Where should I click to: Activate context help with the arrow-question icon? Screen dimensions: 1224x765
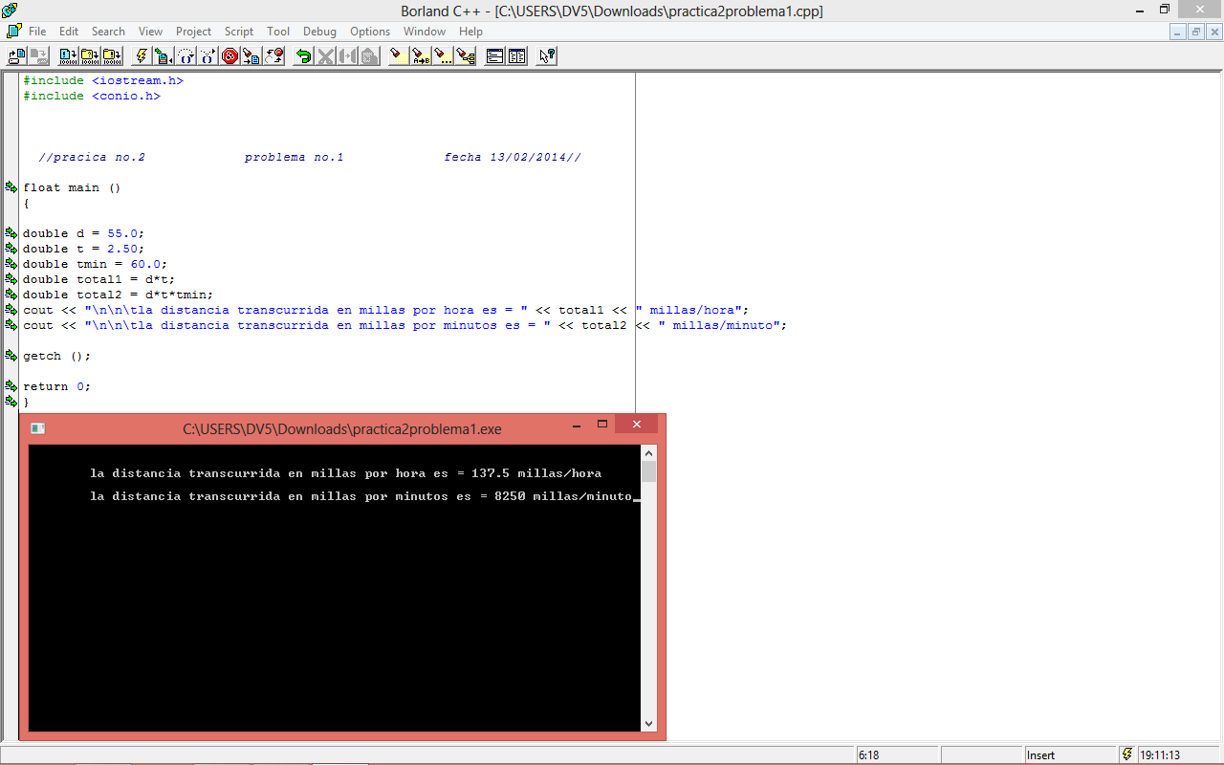(x=548, y=55)
